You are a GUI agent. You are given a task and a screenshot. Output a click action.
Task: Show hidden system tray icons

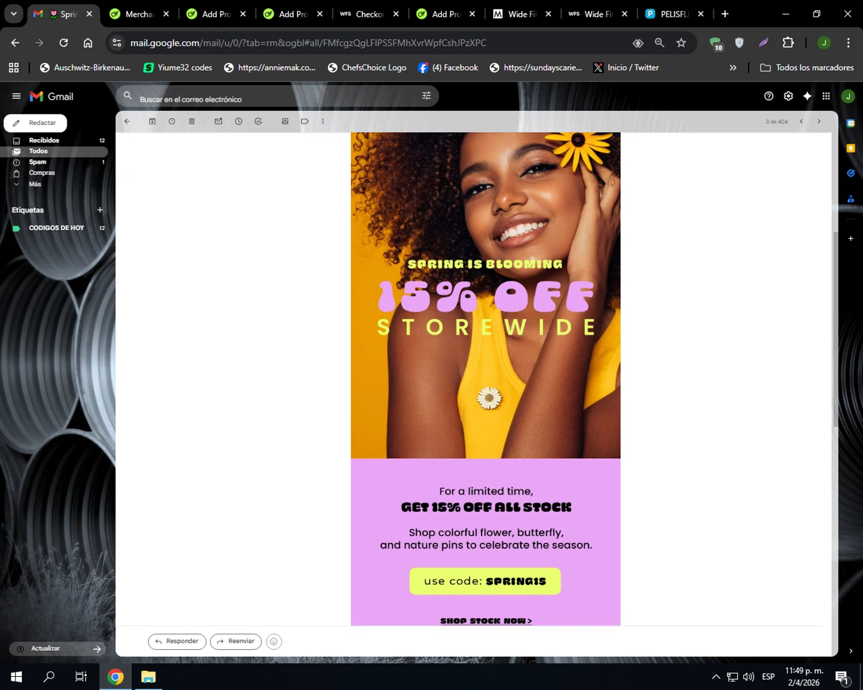click(716, 677)
